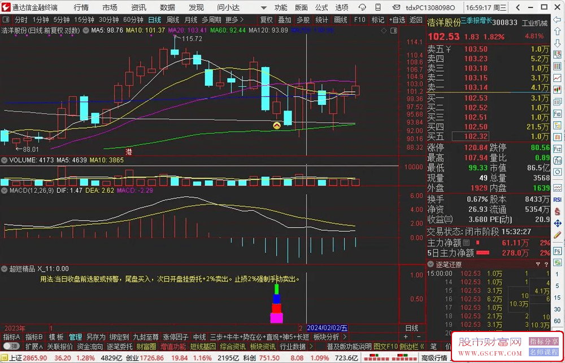This screenshot has width=565, height=363.
Task: Open the 发现 menu
Action: [197, 7]
